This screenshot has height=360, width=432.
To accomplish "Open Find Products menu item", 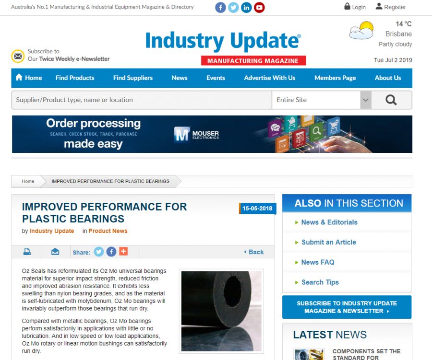I will (x=75, y=78).
